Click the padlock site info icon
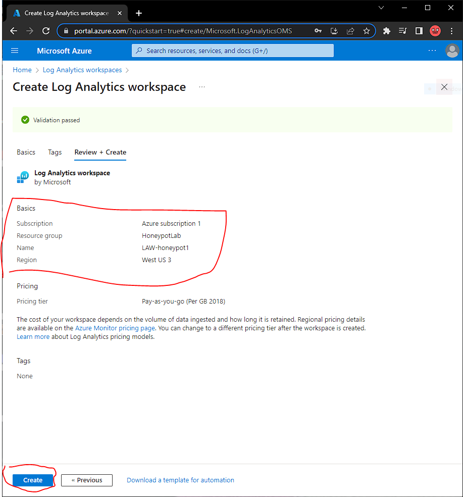Image resolution: width=463 pixels, height=497 pixels. [x=66, y=31]
